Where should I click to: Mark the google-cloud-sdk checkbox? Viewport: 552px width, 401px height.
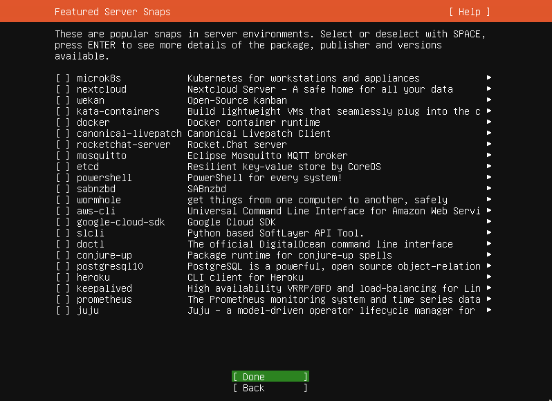(63, 223)
